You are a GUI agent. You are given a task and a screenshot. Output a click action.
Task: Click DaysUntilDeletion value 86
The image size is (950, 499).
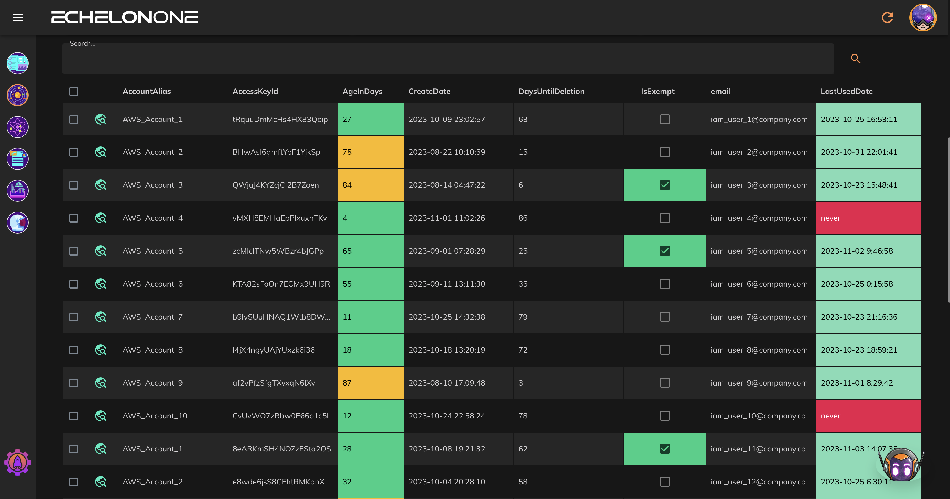pos(523,218)
